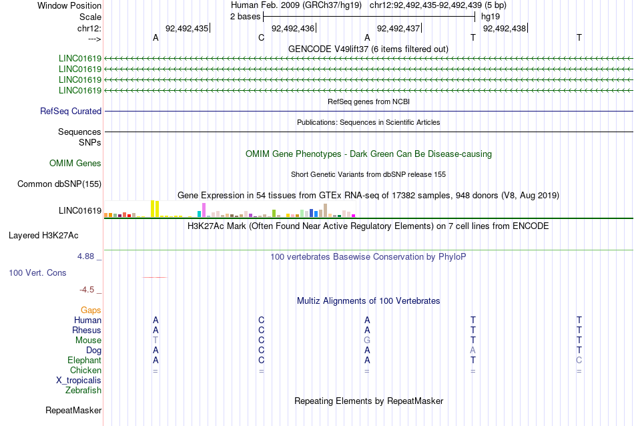
Task: Select the Scale track label
Action: 90,17
